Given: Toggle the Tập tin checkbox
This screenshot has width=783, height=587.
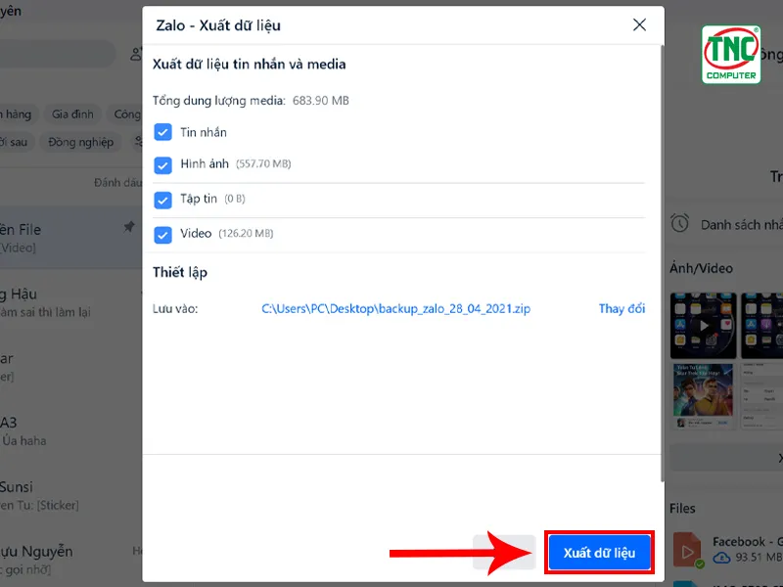Looking at the screenshot, I should tap(162, 201).
